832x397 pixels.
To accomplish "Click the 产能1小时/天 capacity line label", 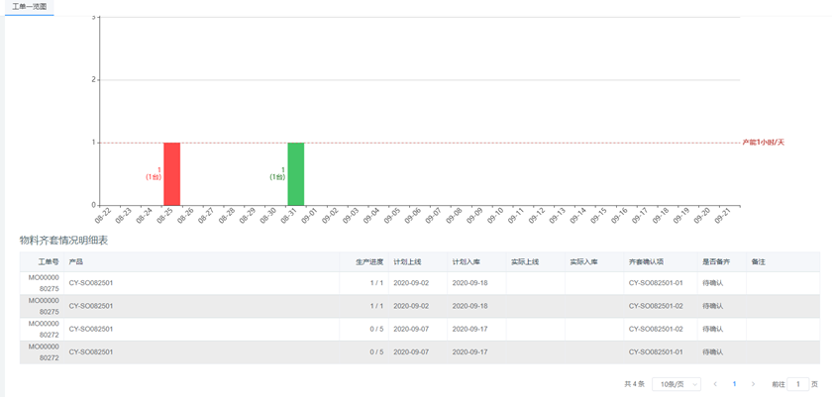I will coord(763,143).
